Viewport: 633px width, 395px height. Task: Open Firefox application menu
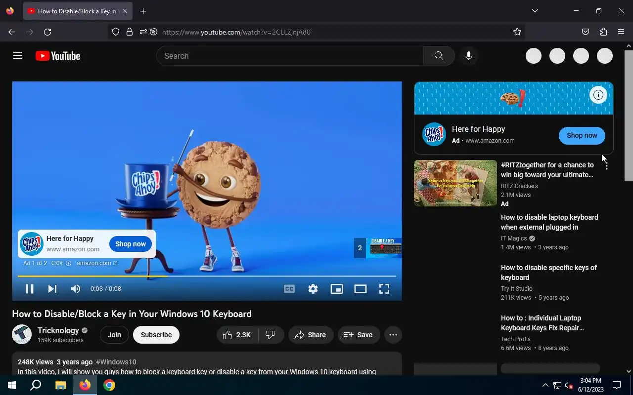(621, 32)
